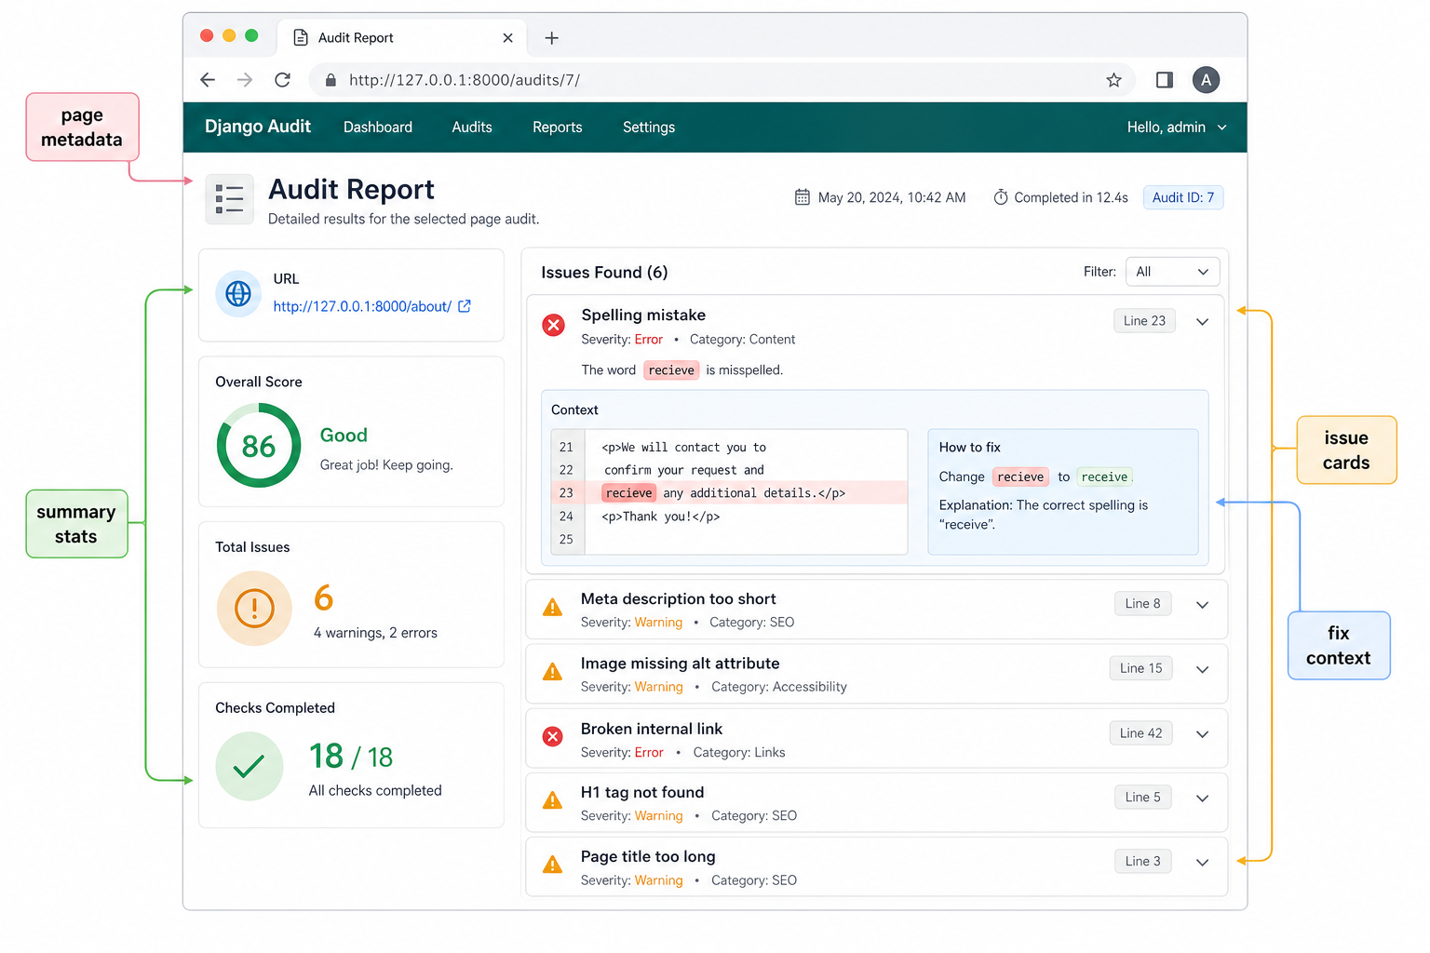Image resolution: width=1430 pixels, height=953 pixels.
Task: Click the highlighted code line 23
Action: (729, 493)
